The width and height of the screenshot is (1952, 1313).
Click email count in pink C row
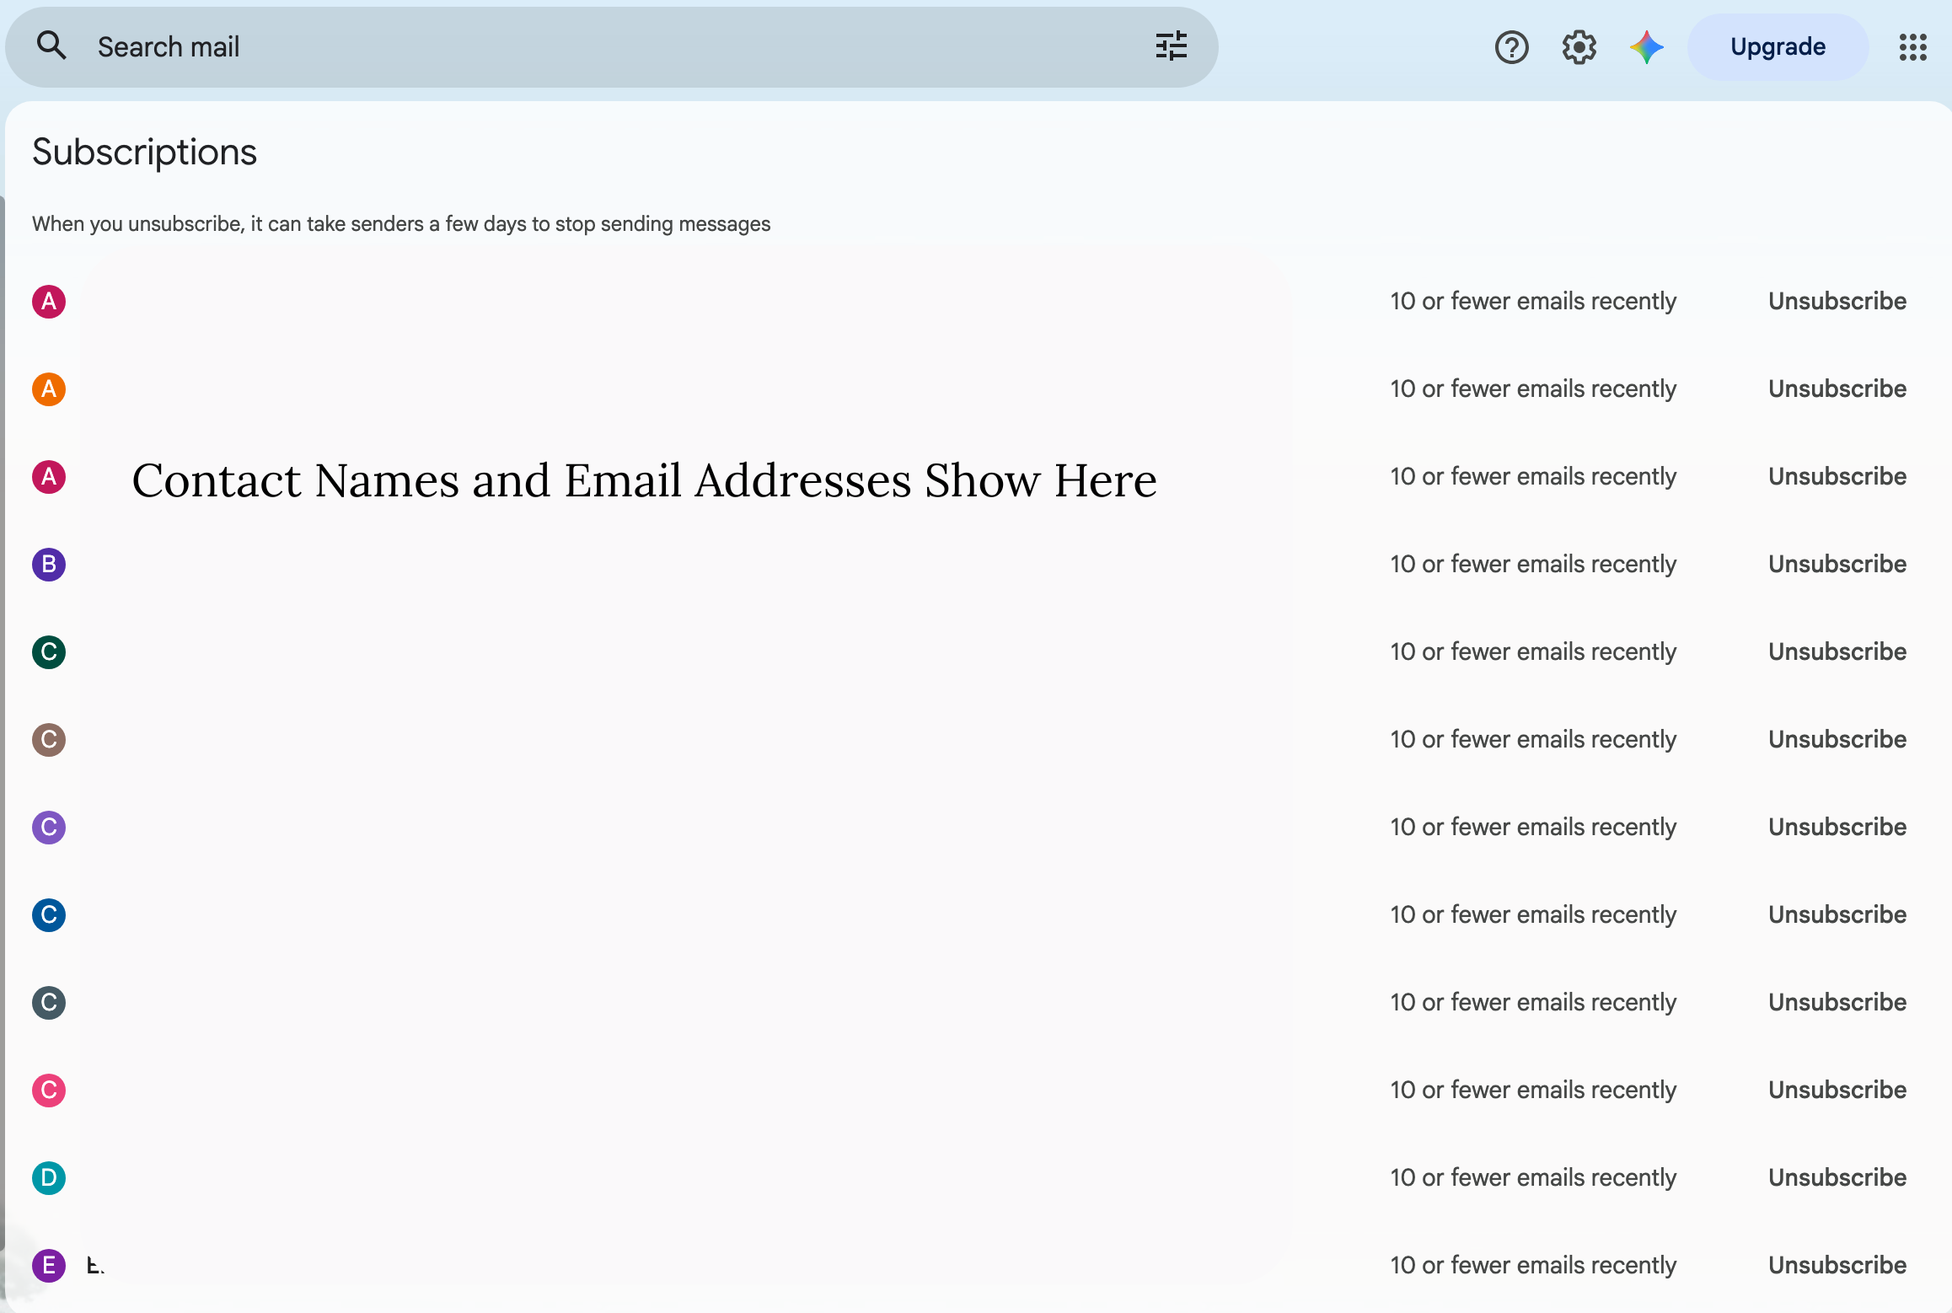1533,1090
